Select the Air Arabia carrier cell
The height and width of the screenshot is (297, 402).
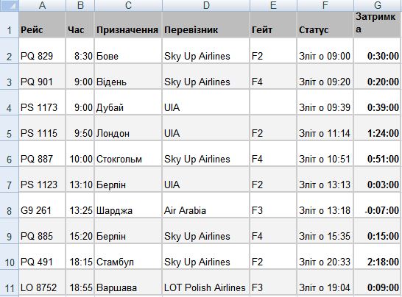click(x=206, y=205)
